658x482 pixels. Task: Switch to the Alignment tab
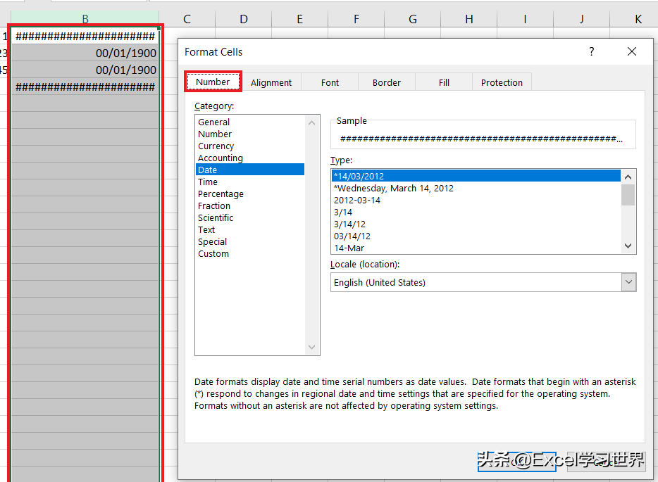coord(271,82)
